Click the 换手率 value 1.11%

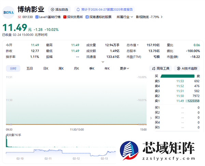tap(35, 57)
